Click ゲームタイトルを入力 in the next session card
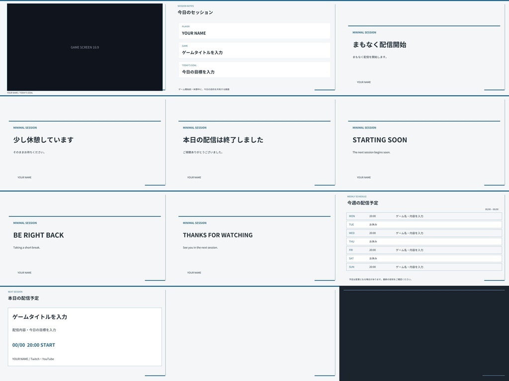509x381 pixels. 40,317
